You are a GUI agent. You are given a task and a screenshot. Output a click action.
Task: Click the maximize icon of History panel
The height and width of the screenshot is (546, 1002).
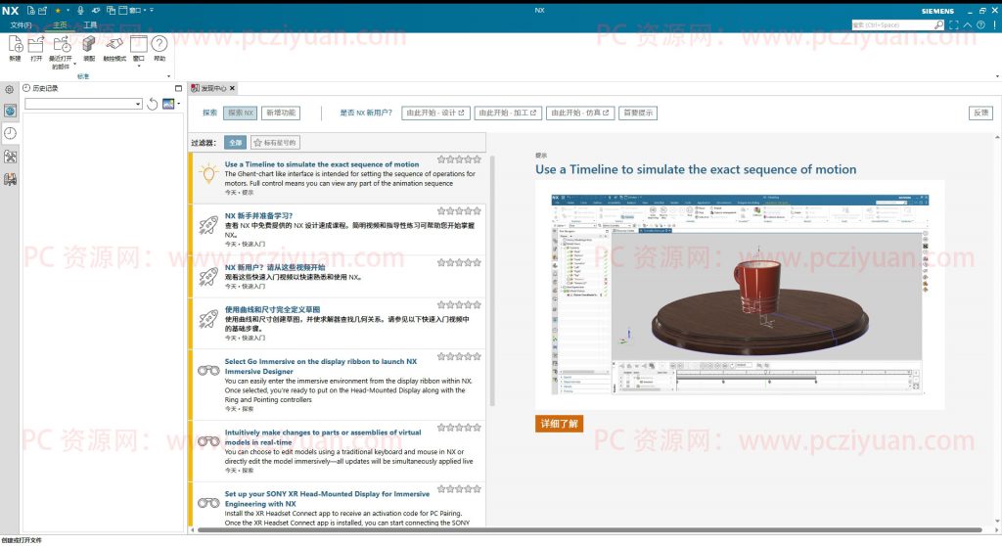point(178,88)
